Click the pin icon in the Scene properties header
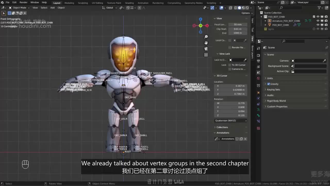The height and width of the screenshot is (186, 330). (x=326, y=48)
